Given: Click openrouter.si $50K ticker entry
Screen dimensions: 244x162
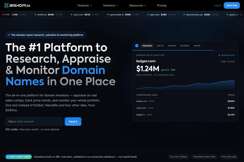Looking at the screenshot, I should 124,15.
